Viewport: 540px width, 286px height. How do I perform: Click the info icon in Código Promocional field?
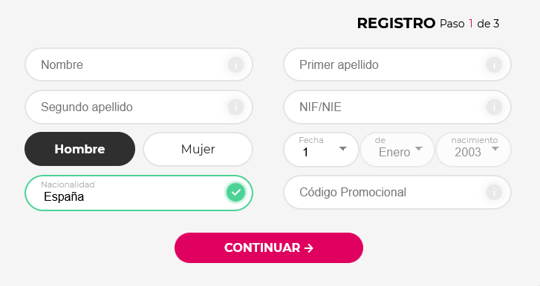(x=494, y=192)
